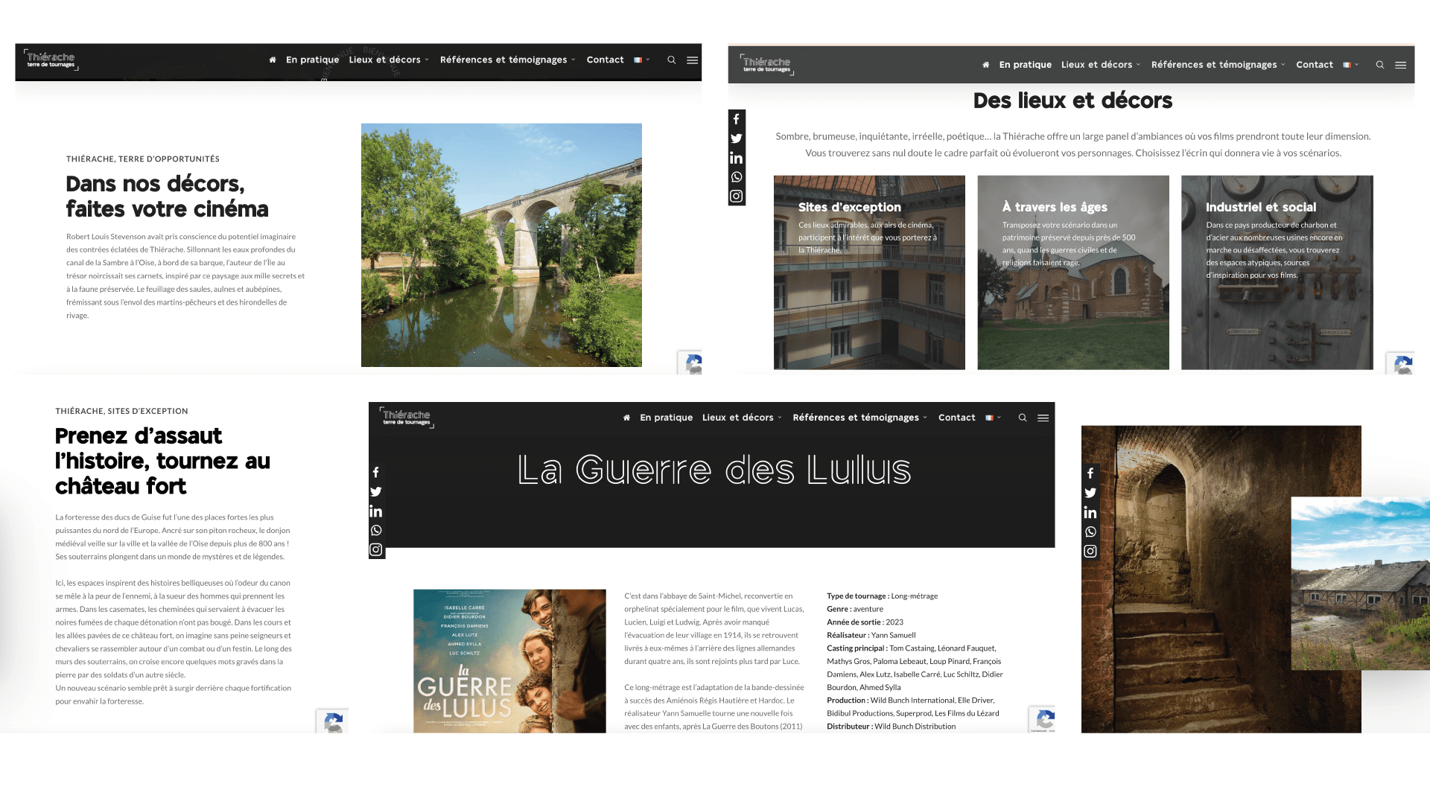This screenshot has width=1430, height=804.
Task: Open the 'Industriel et social' card
Action: [1277, 272]
